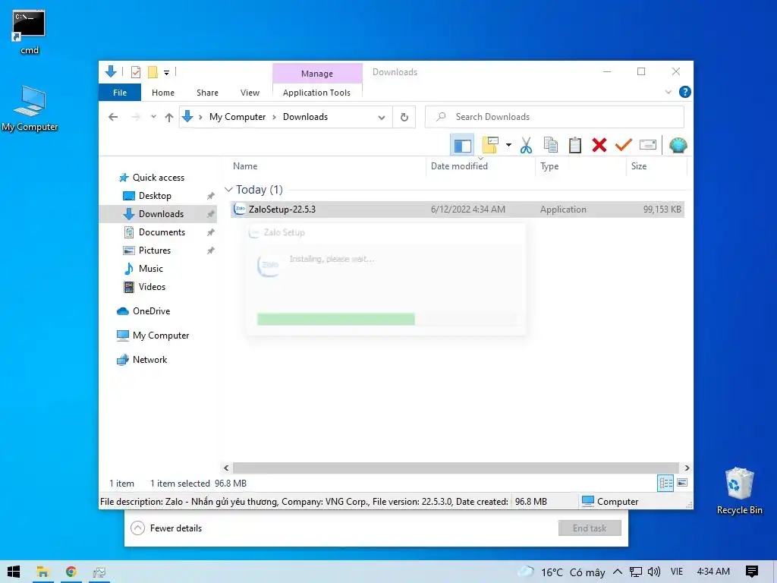The image size is (777, 583).
Task: Select Network in the navigation pane
Action: click(149, 360)
